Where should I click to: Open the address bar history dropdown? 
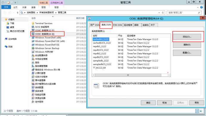[159, 13]
